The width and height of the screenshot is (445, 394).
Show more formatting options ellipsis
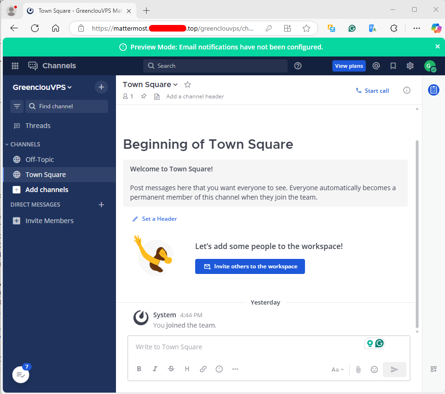point(235,369)
